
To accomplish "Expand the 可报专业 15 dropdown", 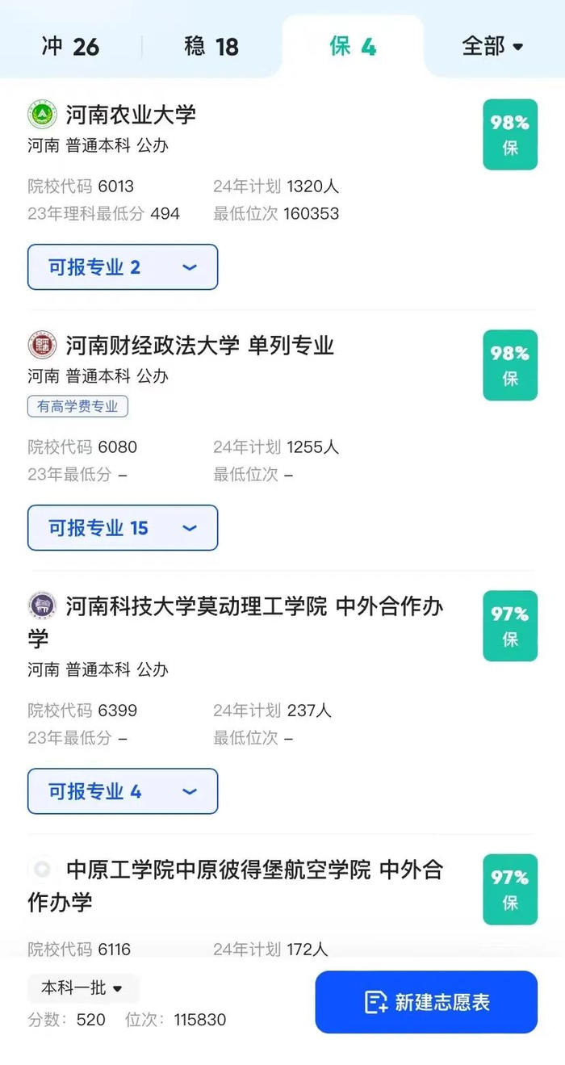I will [122, 528].
